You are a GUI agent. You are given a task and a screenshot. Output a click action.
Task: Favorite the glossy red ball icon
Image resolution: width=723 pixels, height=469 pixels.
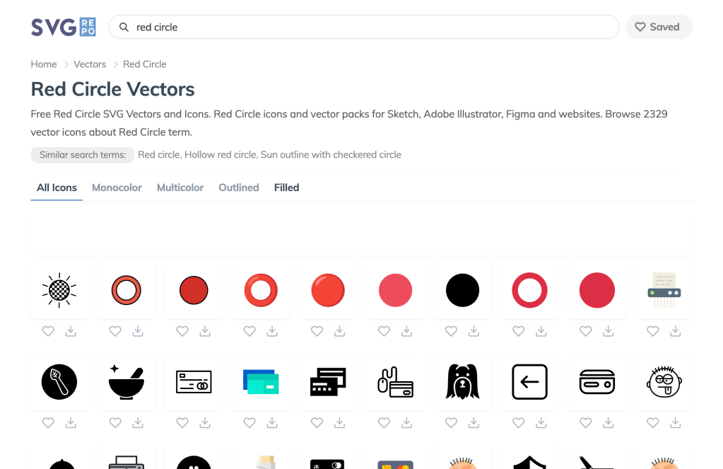(x=317, y=331)
